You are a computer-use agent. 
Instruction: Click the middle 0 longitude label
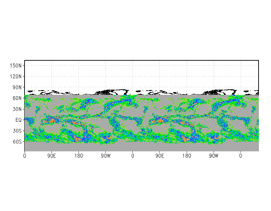[133, 156]
